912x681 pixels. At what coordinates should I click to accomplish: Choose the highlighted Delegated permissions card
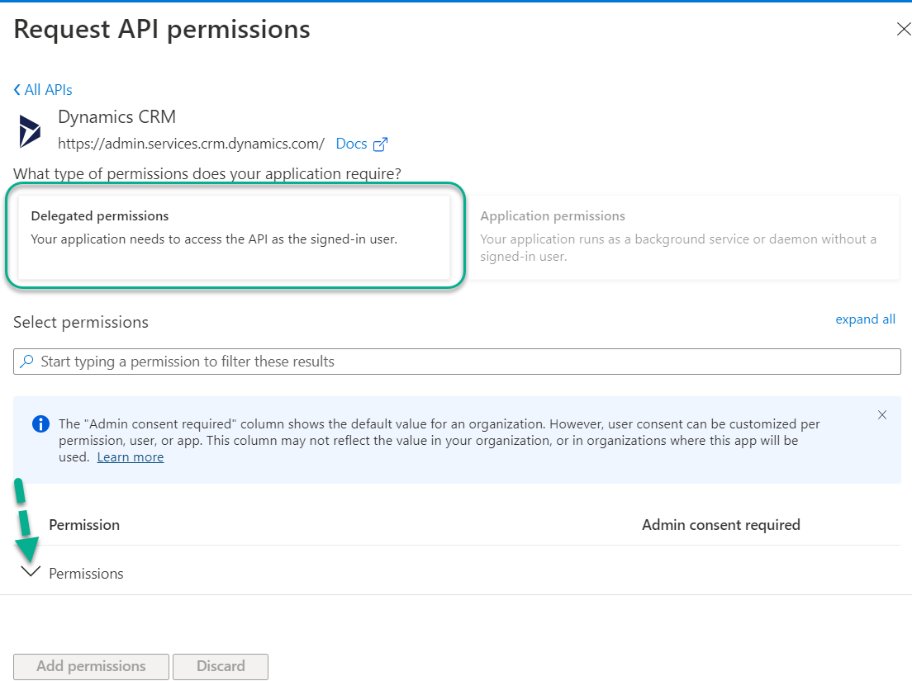[235, 237]
